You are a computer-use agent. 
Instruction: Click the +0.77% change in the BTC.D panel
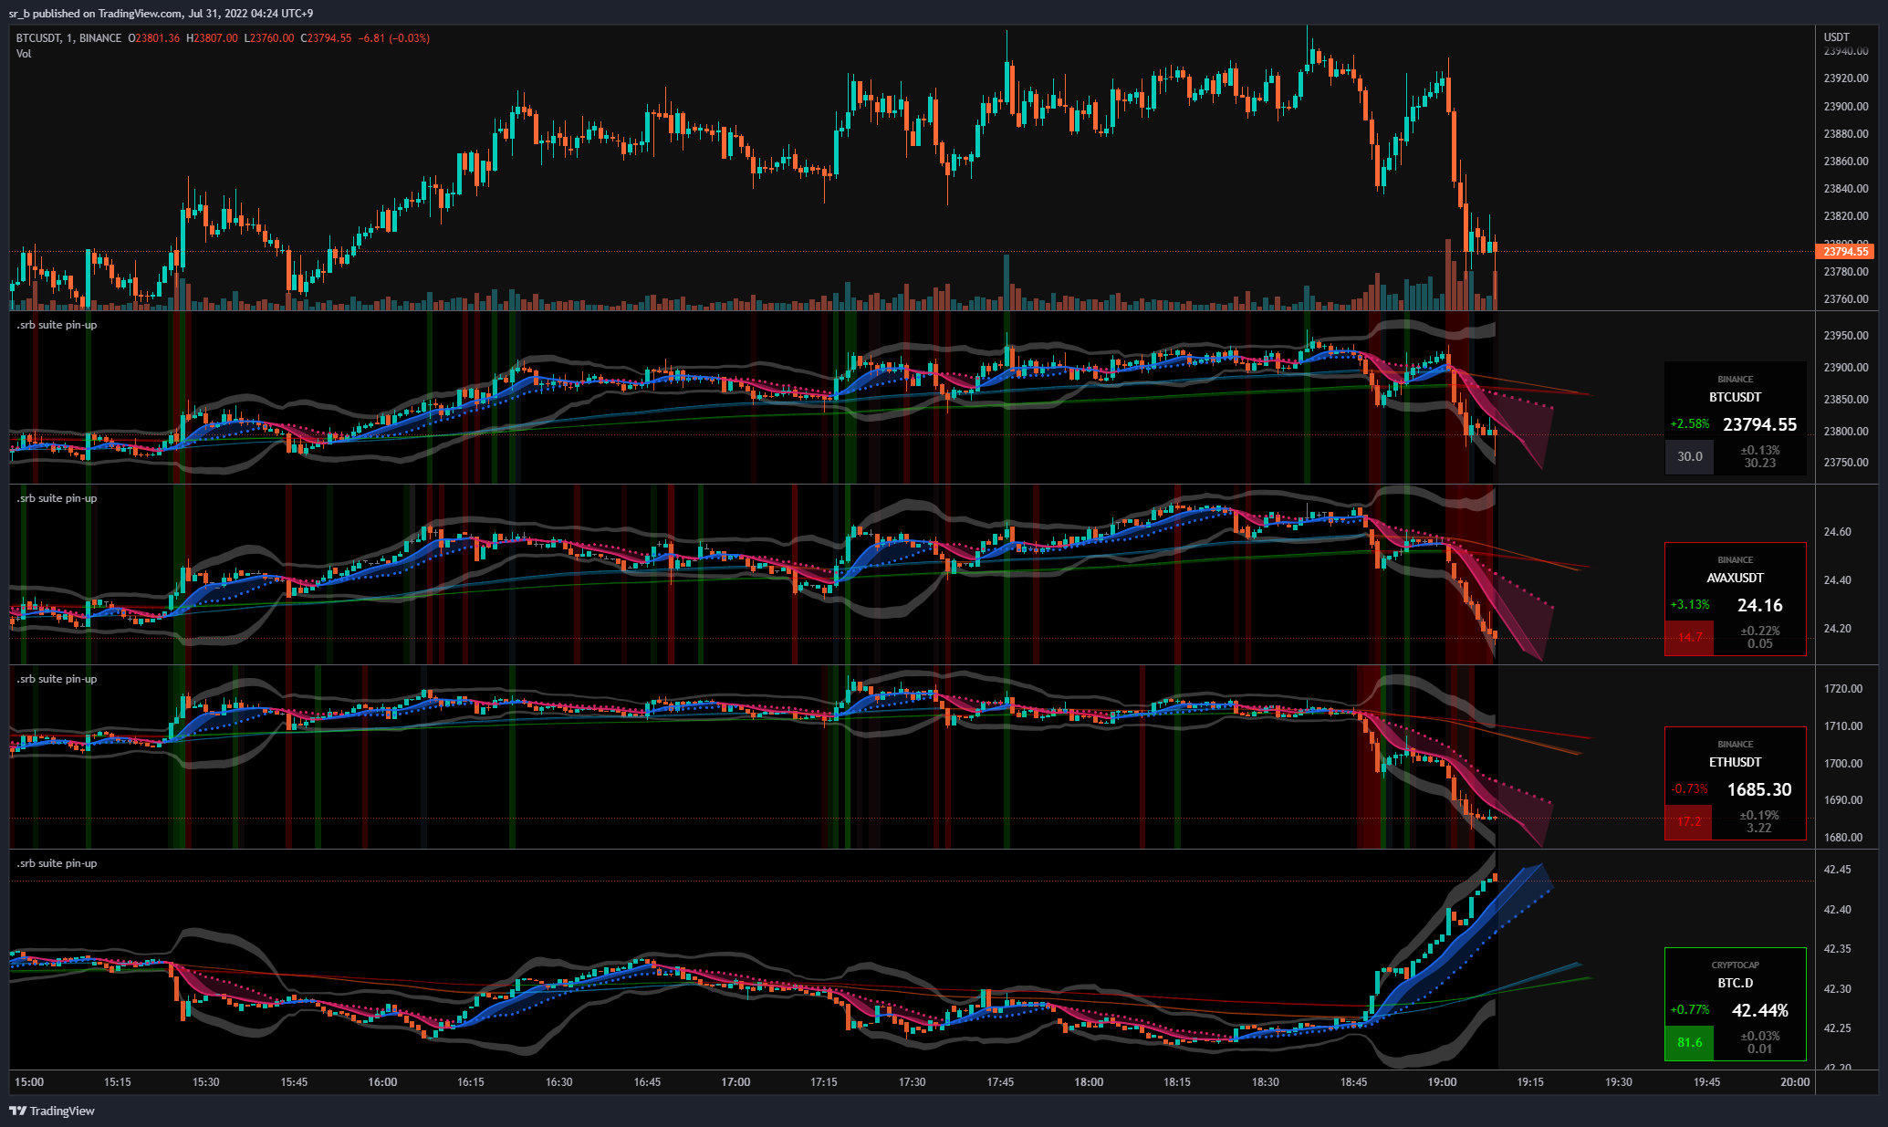[1690, 1010]
